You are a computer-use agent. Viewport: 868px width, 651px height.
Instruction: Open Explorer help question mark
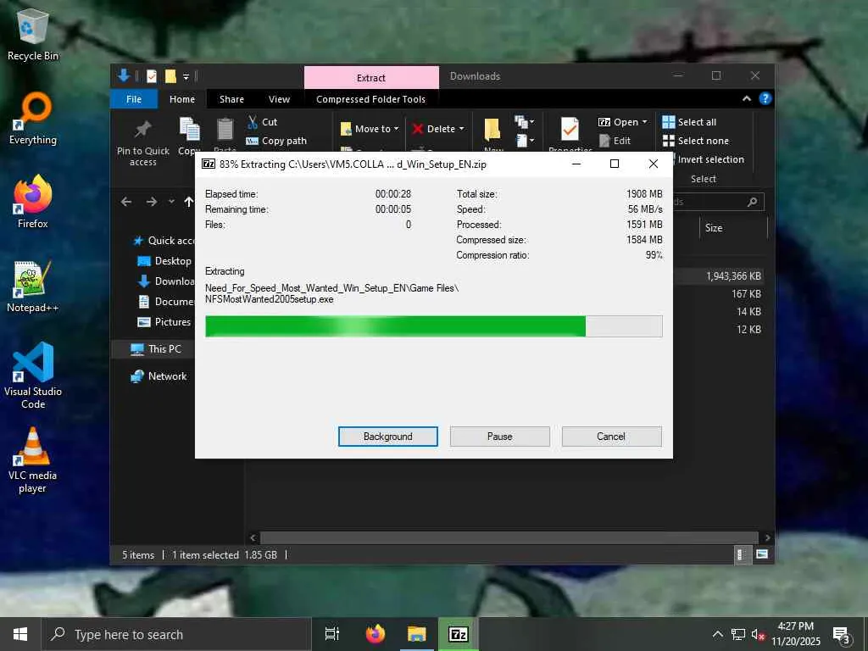coord(765,98)
